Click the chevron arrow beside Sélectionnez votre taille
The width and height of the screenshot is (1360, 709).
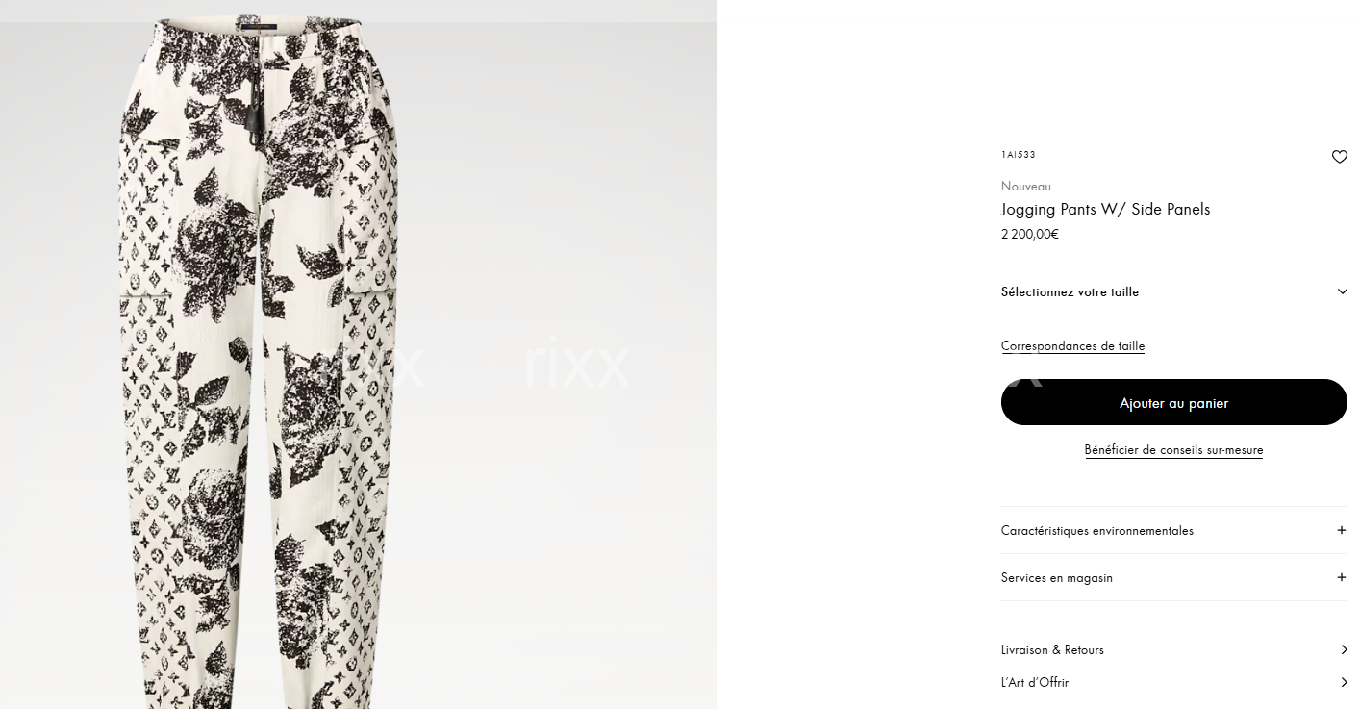click(x=1342, y=291)
